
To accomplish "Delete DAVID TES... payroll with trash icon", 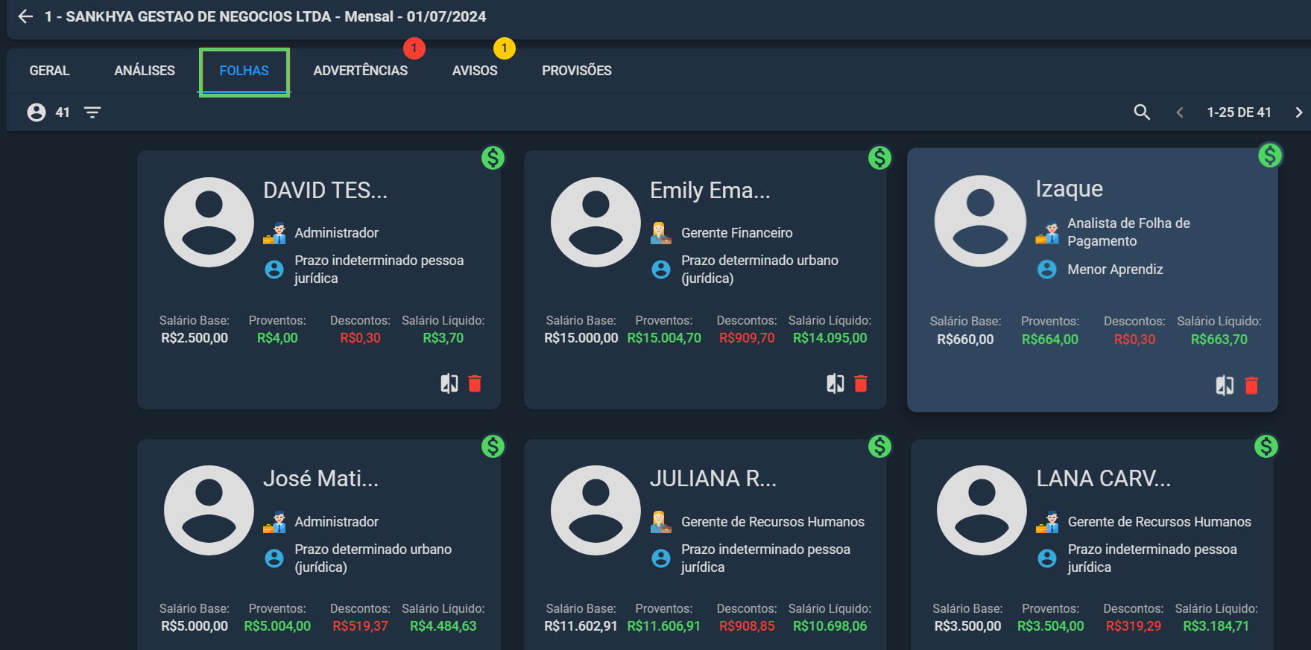I will coord(475,383).
